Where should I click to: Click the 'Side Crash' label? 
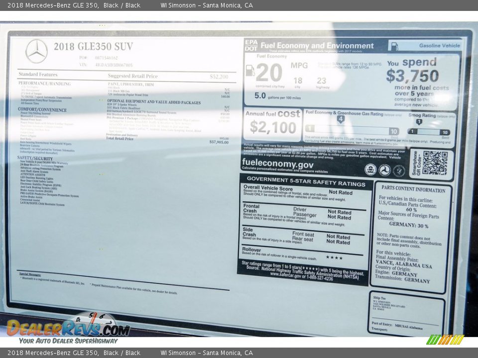pos(249,232)
